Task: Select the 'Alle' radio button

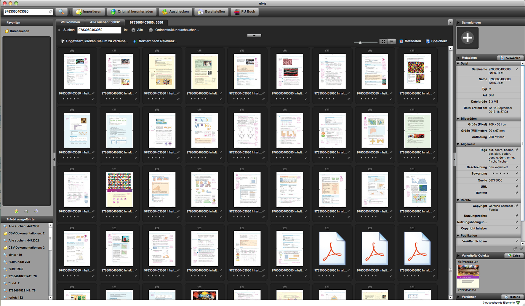Action: pos(133,30)
